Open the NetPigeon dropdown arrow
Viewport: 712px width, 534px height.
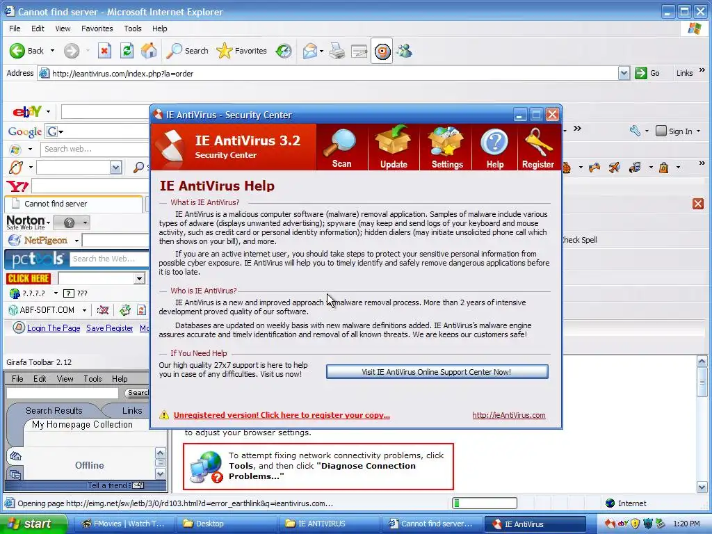(76, 241)
